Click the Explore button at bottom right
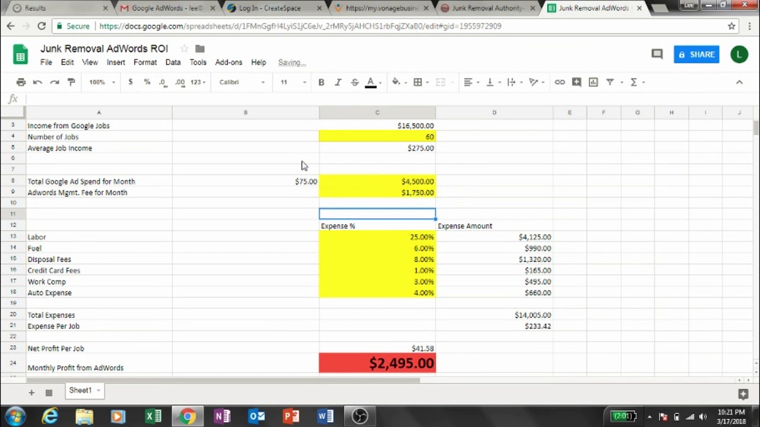Screen dimensions: 760x427 743,394
